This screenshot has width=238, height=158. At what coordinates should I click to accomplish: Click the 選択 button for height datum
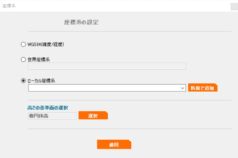[x=93, y=115]
